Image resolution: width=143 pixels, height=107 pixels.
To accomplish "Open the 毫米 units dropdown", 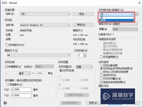I will (x=24, y=73).
